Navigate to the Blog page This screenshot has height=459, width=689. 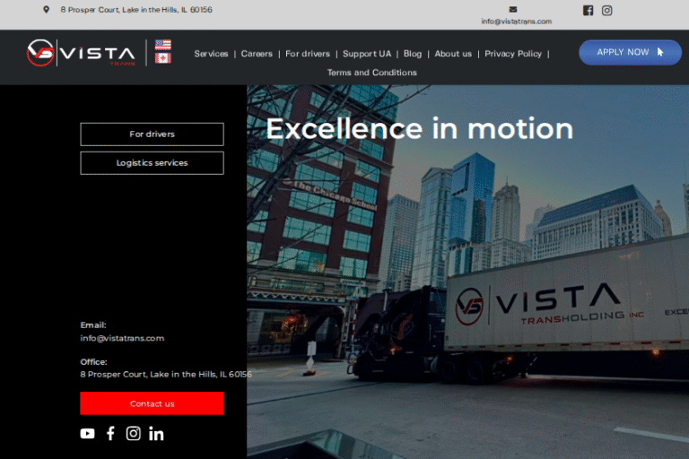(413, 54)
